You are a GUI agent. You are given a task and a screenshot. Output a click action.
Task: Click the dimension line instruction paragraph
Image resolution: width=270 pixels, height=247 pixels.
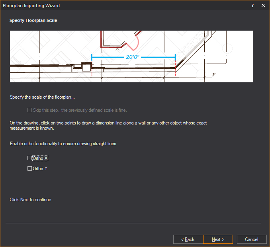tap(108, 126)
